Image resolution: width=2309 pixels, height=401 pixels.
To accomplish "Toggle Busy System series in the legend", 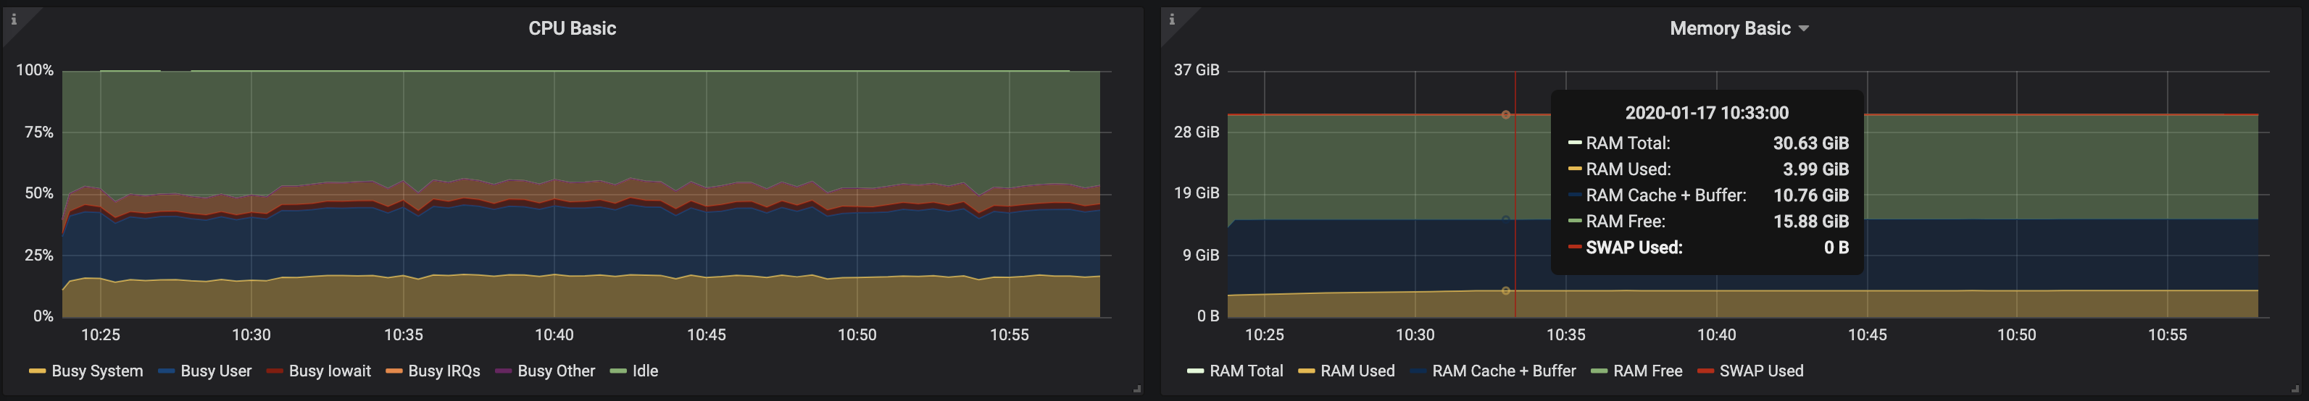I will tap(97, 371).
